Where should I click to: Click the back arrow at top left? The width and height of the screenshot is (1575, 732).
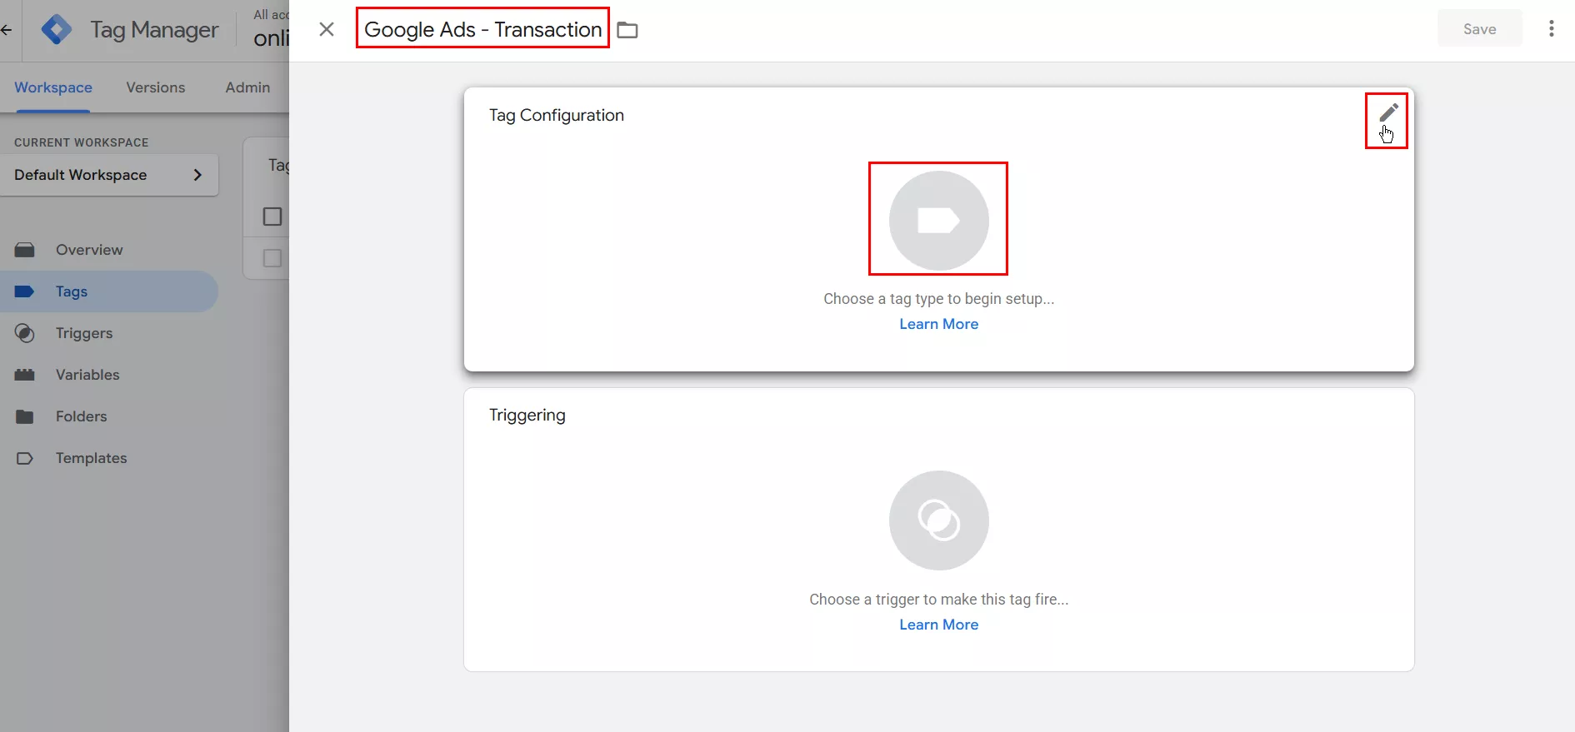pyautogui.click(x=7, y=30)
